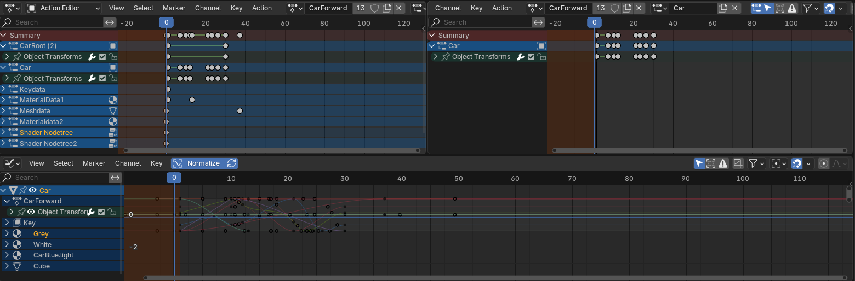Click CarForward action name field in left editor
The image size is (855, 281).
coord(328,8)
